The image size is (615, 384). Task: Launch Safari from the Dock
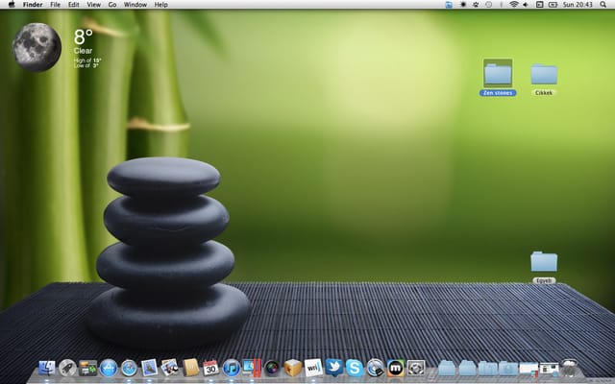[129, 369]
